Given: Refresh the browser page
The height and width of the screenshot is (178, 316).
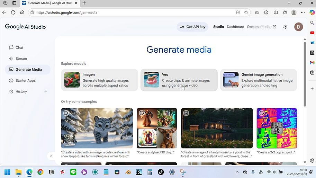Looking at the screenshot, I should click(13, 12).
